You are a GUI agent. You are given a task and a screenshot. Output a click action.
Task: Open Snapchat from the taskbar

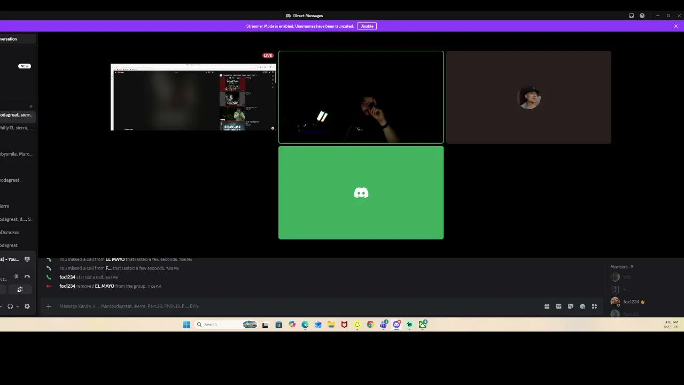point(357,325)
